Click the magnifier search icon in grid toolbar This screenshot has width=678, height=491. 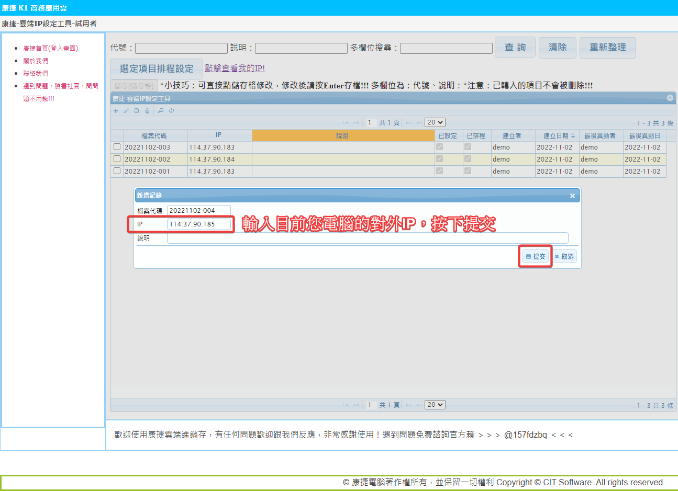click(x=161, y=111)
